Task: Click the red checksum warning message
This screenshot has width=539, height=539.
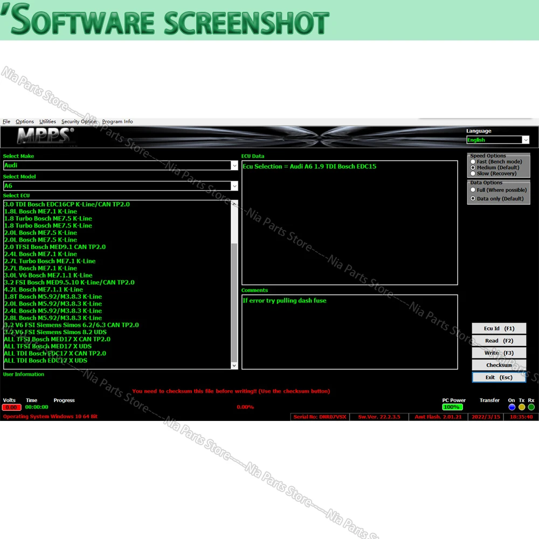Action: tap(231, 391)
